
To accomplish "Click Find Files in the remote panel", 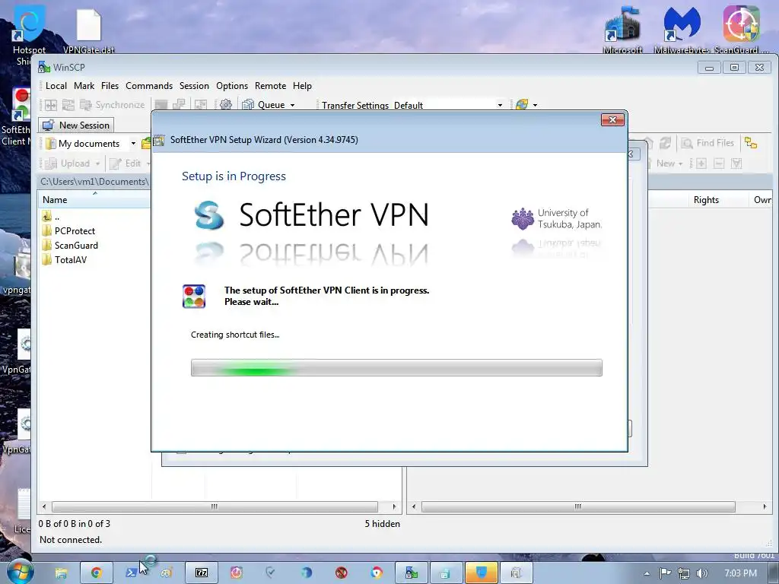I will click(x=707, y=143).
